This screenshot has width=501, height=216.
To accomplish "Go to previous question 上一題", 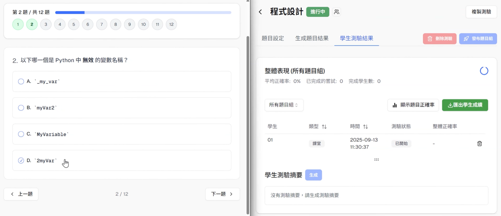I will (21, 194).
